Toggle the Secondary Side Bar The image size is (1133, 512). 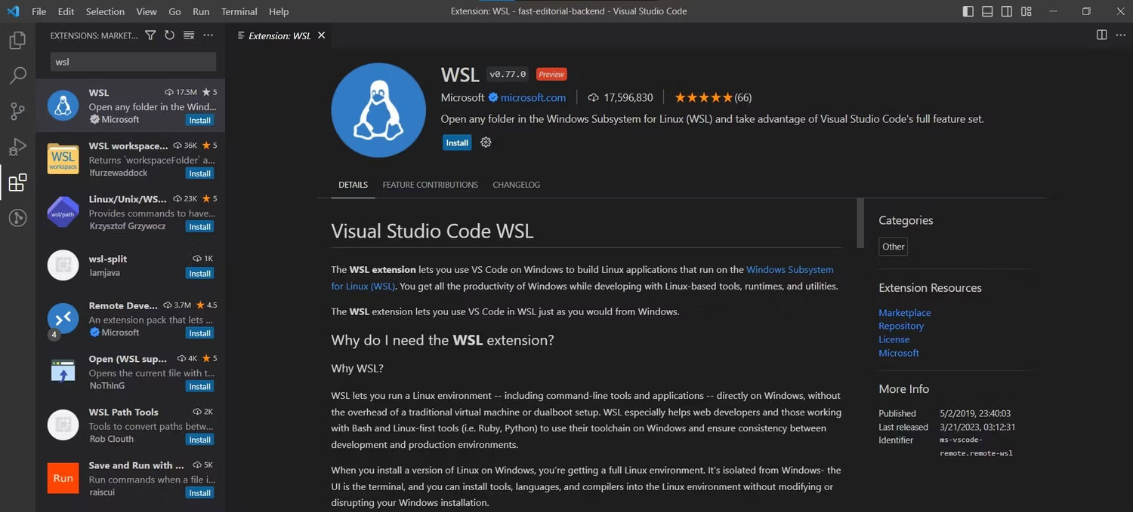pyautogui.click(x=1006, y=11)
